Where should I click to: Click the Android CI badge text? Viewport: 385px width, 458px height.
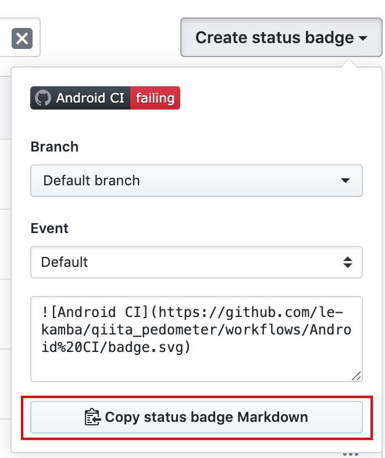point(90,98)
